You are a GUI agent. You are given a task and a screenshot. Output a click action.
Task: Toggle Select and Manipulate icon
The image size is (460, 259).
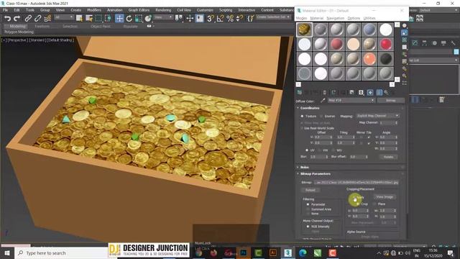(190, 19)
